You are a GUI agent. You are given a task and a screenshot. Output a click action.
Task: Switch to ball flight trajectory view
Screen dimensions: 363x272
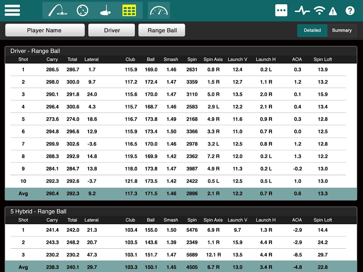pyautogui.click(x=58, y=11)
